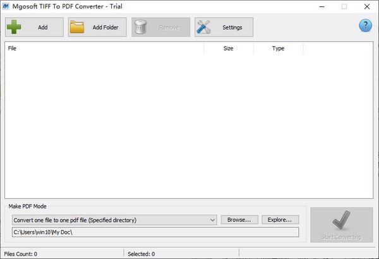This screenshot has width=379, height=259.
Task: Open help via the blue question mark icon
Action: click(x=365, y=26)
